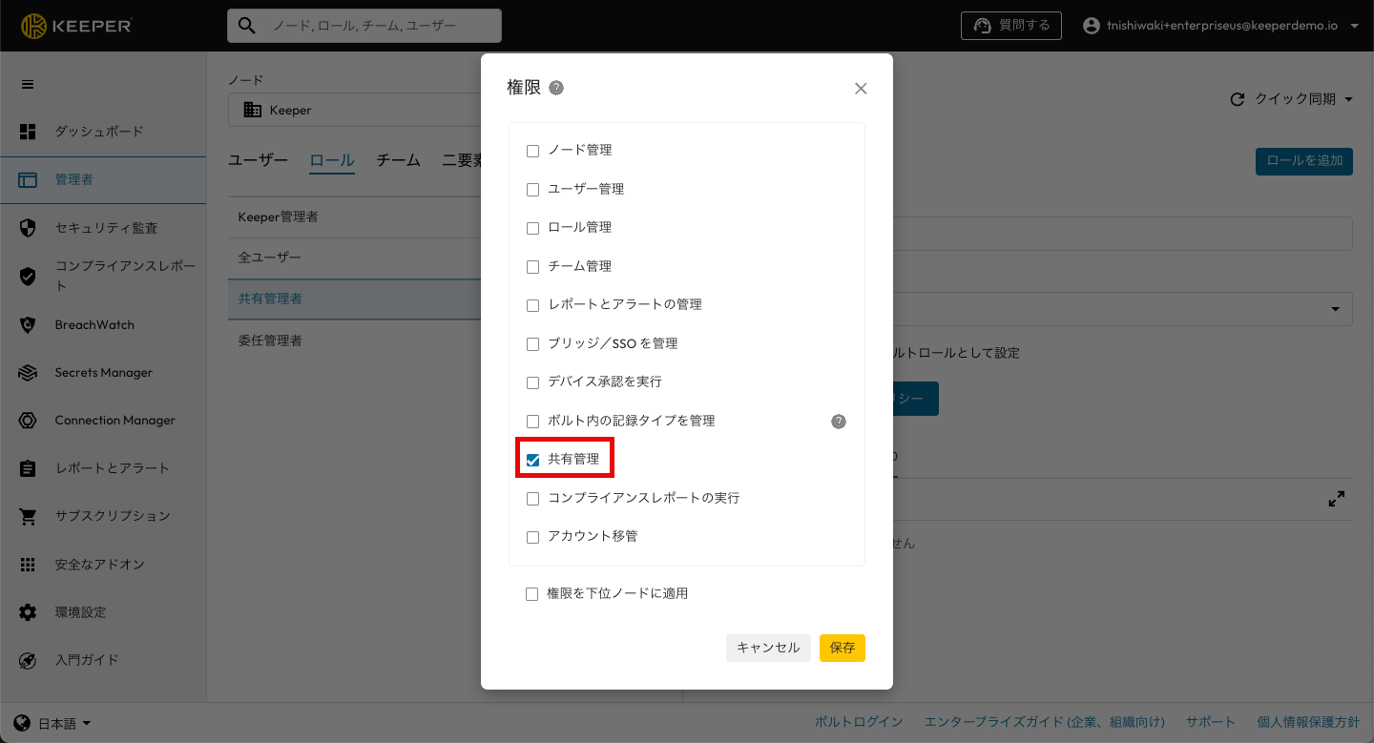1374x743 pixels.
Task: Collapse sidebar with hamburger menu icon
Action: tap(28, 84)
